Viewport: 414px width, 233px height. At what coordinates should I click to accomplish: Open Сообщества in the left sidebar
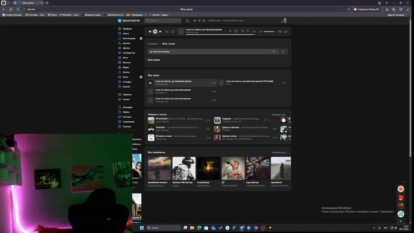[129, 53]
